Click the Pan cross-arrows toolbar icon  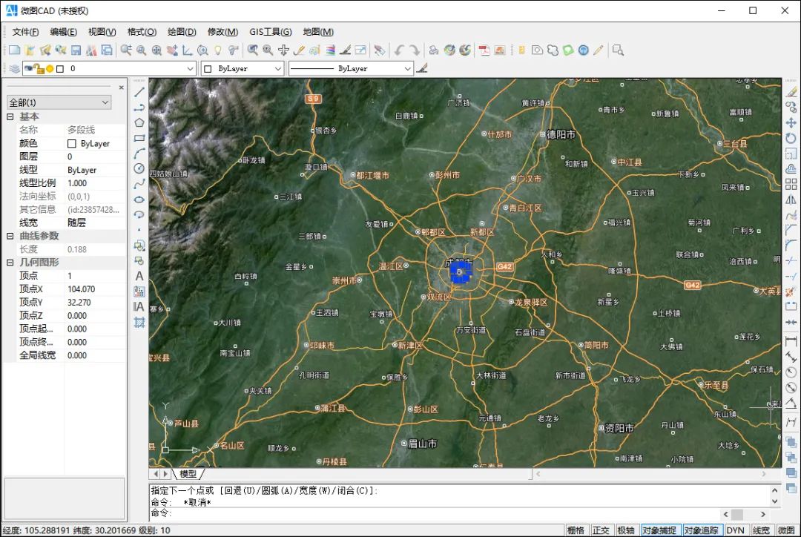click(283, 50)
